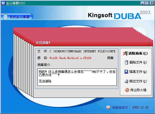Viewport: 155px width, 114px height.
Task: Open the 我的金山毒霸 menu button
Action: (17, 17)
